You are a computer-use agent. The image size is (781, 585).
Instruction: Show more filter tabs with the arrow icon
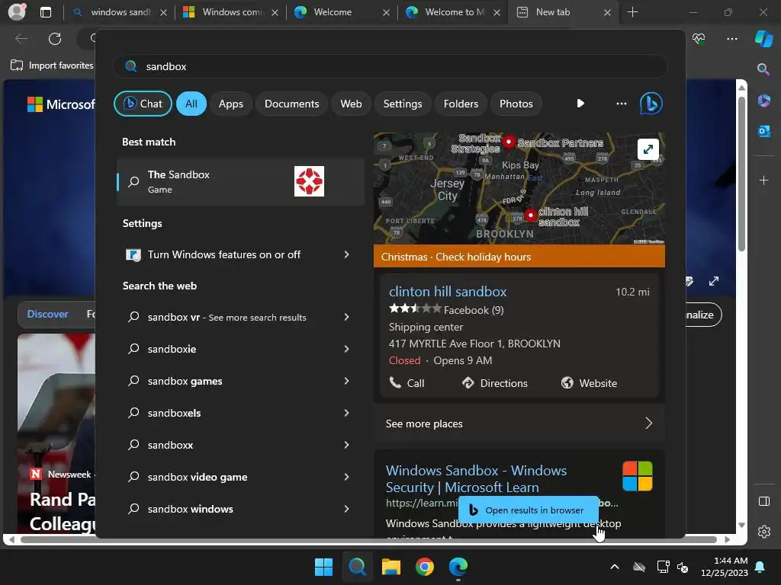pyautogui.click(x=580, y=104)
